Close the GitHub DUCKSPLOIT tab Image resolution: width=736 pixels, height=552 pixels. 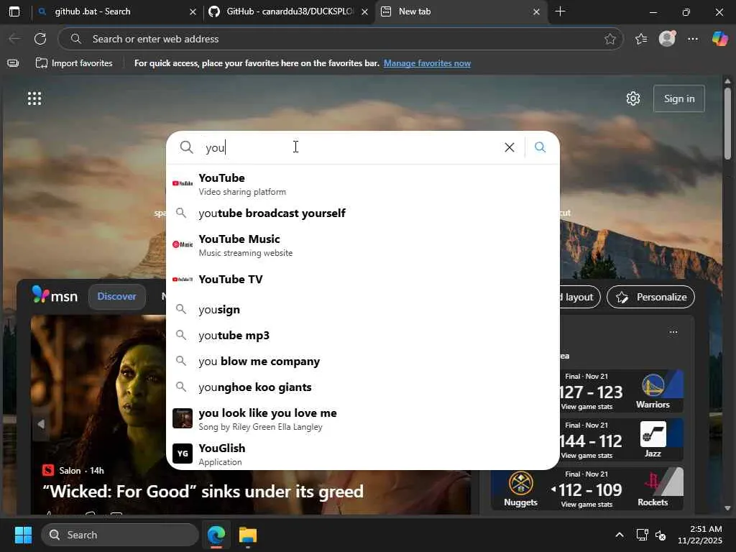(x=364, y=11)
